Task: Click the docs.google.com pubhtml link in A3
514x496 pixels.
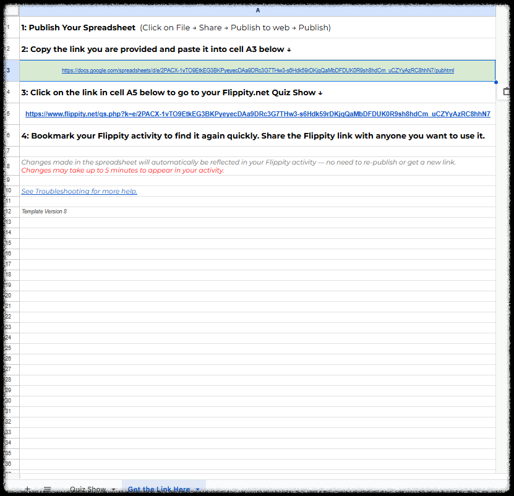Action: coord(258,70)
